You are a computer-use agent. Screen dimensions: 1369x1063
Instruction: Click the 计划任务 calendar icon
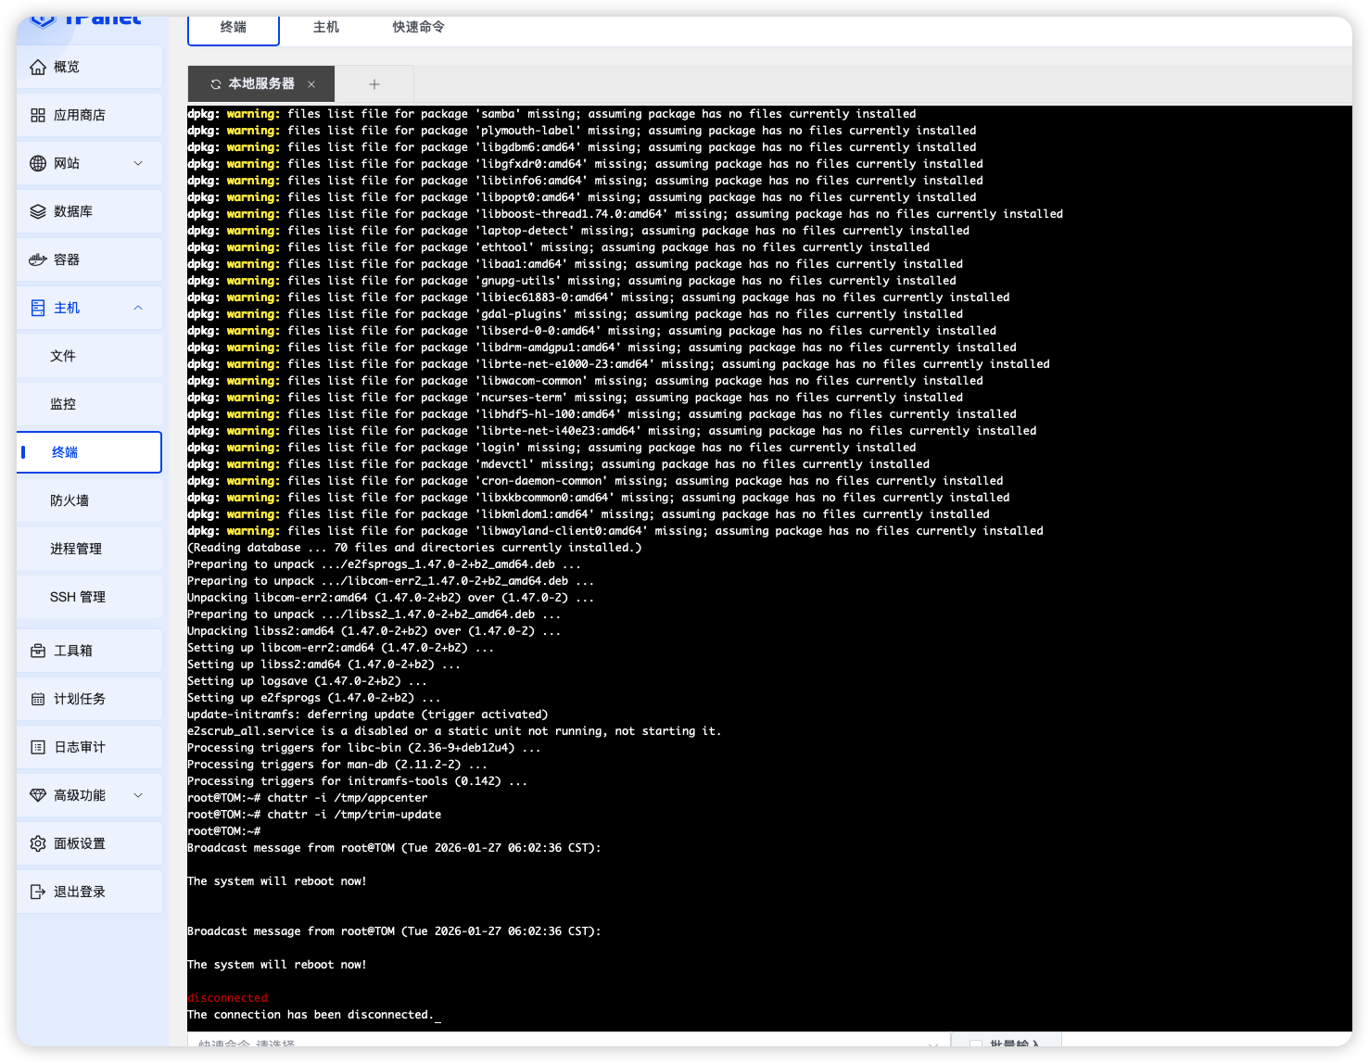click(38, 699)
